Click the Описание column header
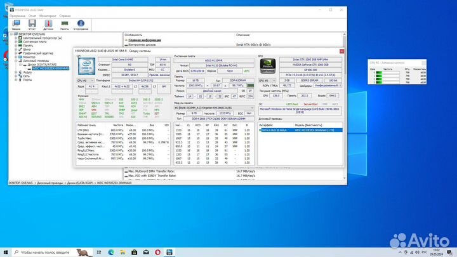Viewport: 457px width, 257px height. pos(242,35)
